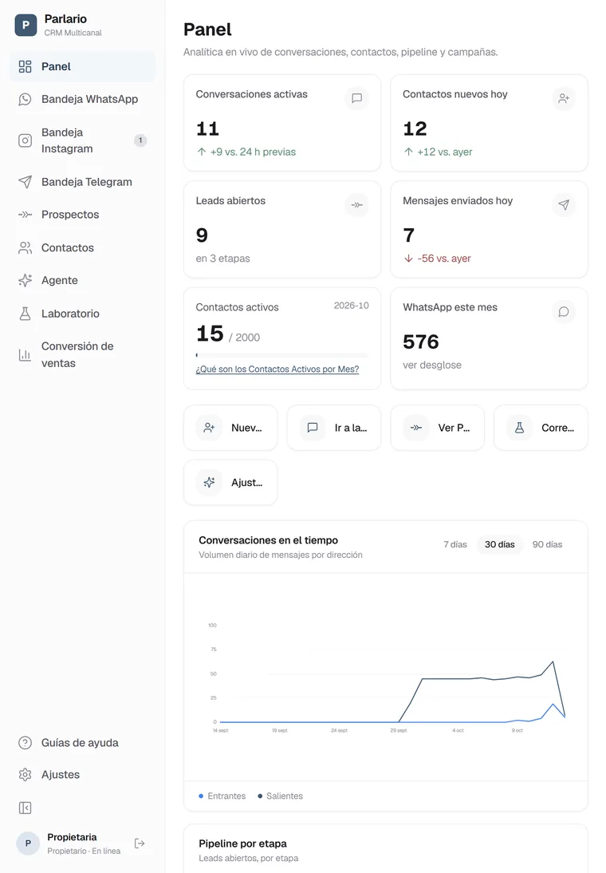606x873 pixels.
Task: Open Laboratorio flask icon in sidebar
Action: point(25,314)
